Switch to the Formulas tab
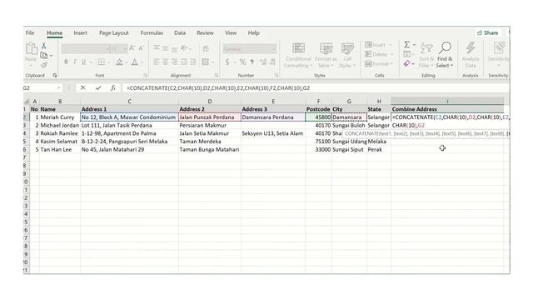533x300 pixels. coord(152,33)
